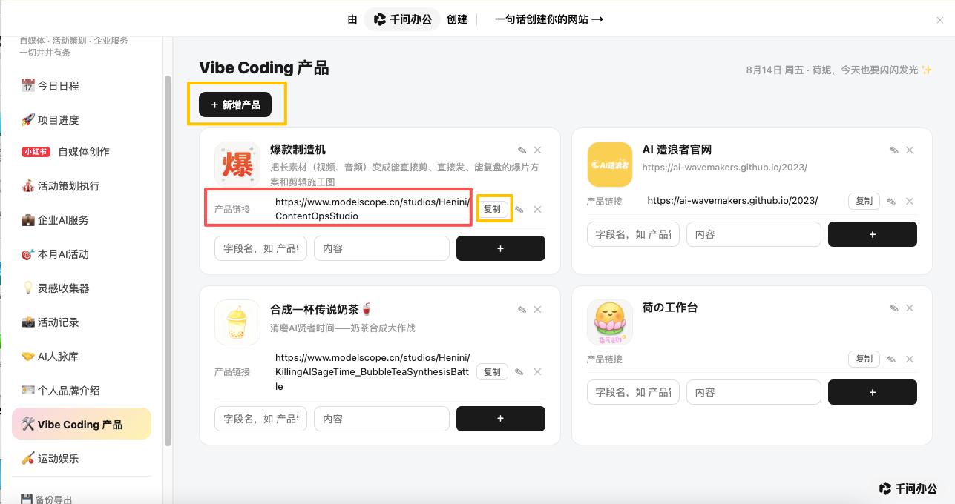The width and height of the screenshot is (955, 504).
Task: Add field with plus in AI 造浪者官网 card
Action: [873, 234]
